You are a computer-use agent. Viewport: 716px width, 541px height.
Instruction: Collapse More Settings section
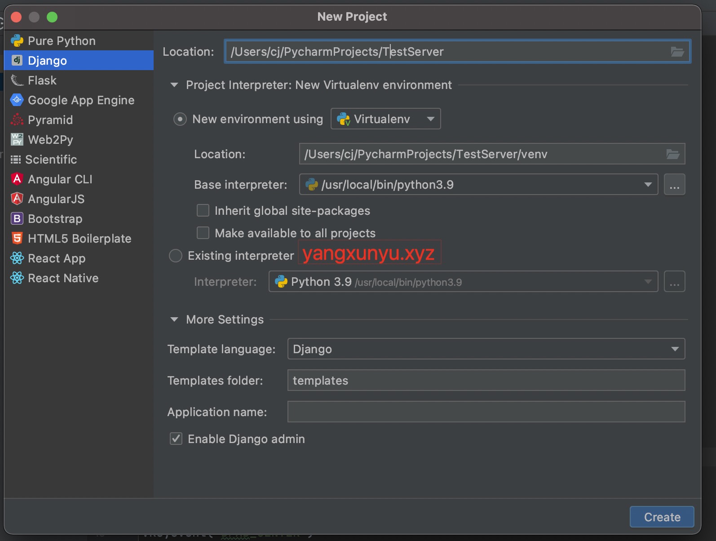(x=174, y=319)
